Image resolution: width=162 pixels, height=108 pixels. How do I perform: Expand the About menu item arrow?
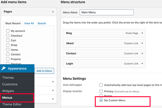point(142,43)
